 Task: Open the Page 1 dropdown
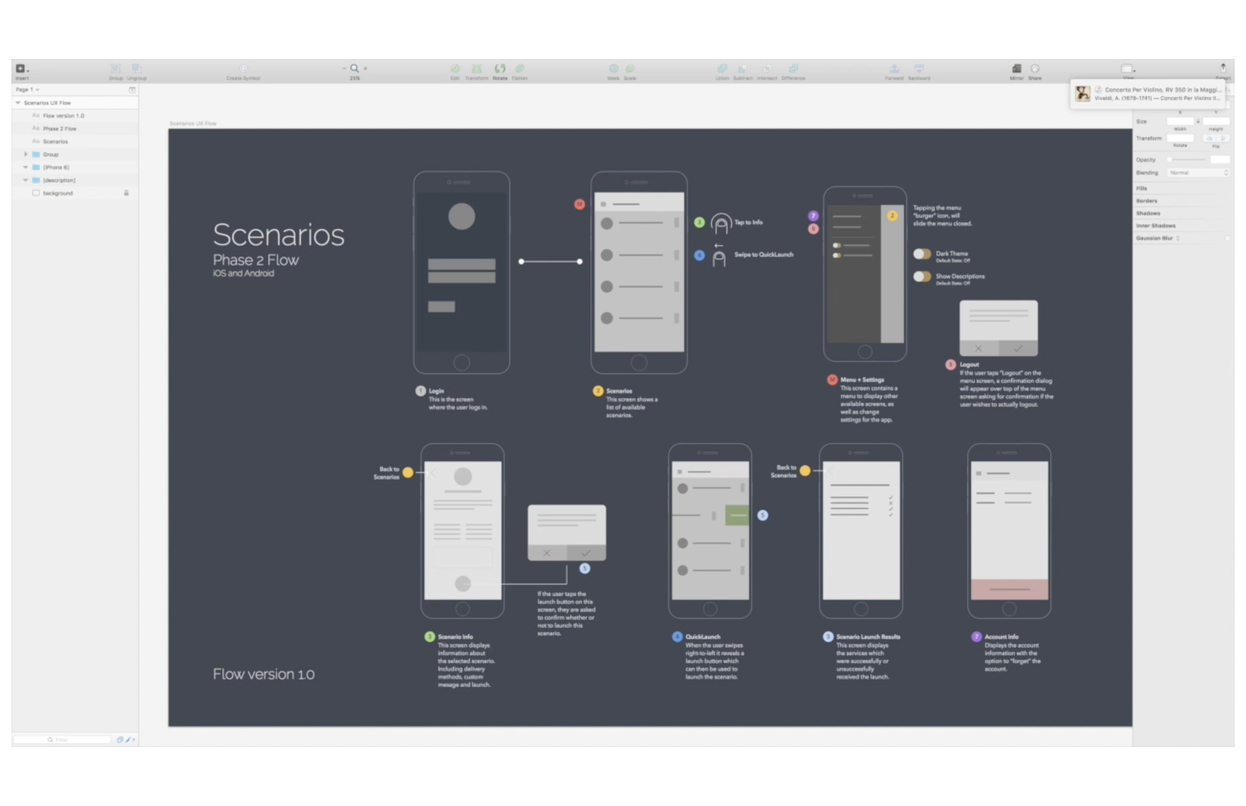coord(27,89)
